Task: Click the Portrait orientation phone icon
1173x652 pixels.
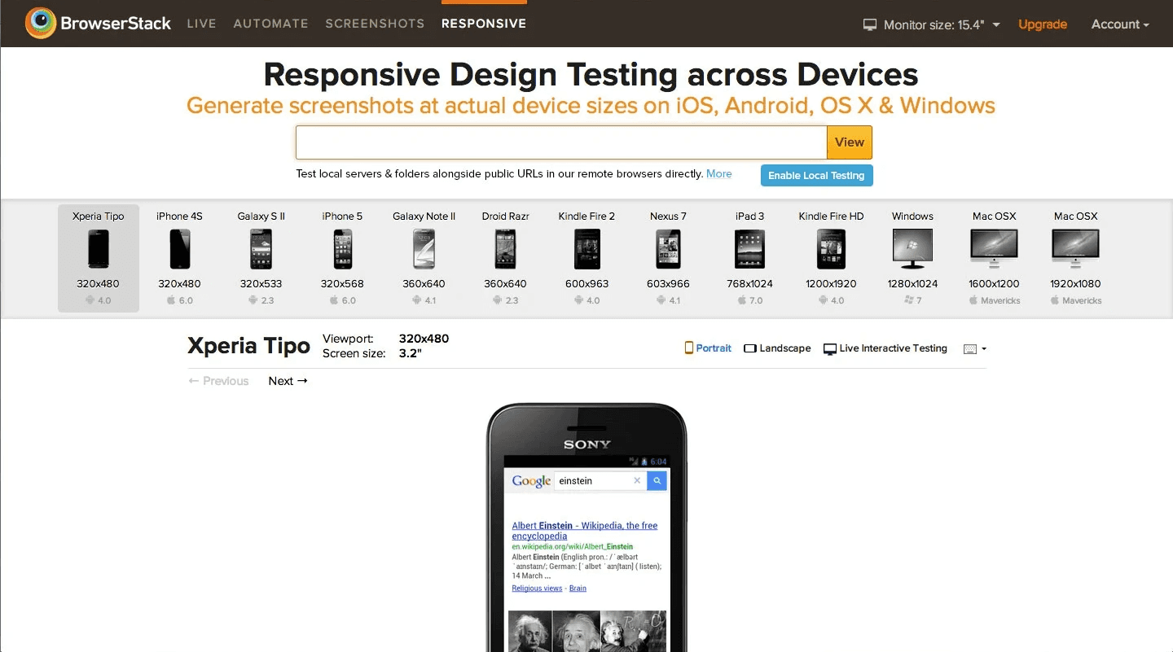Action: pyautogui.click(x=689, y=348)
